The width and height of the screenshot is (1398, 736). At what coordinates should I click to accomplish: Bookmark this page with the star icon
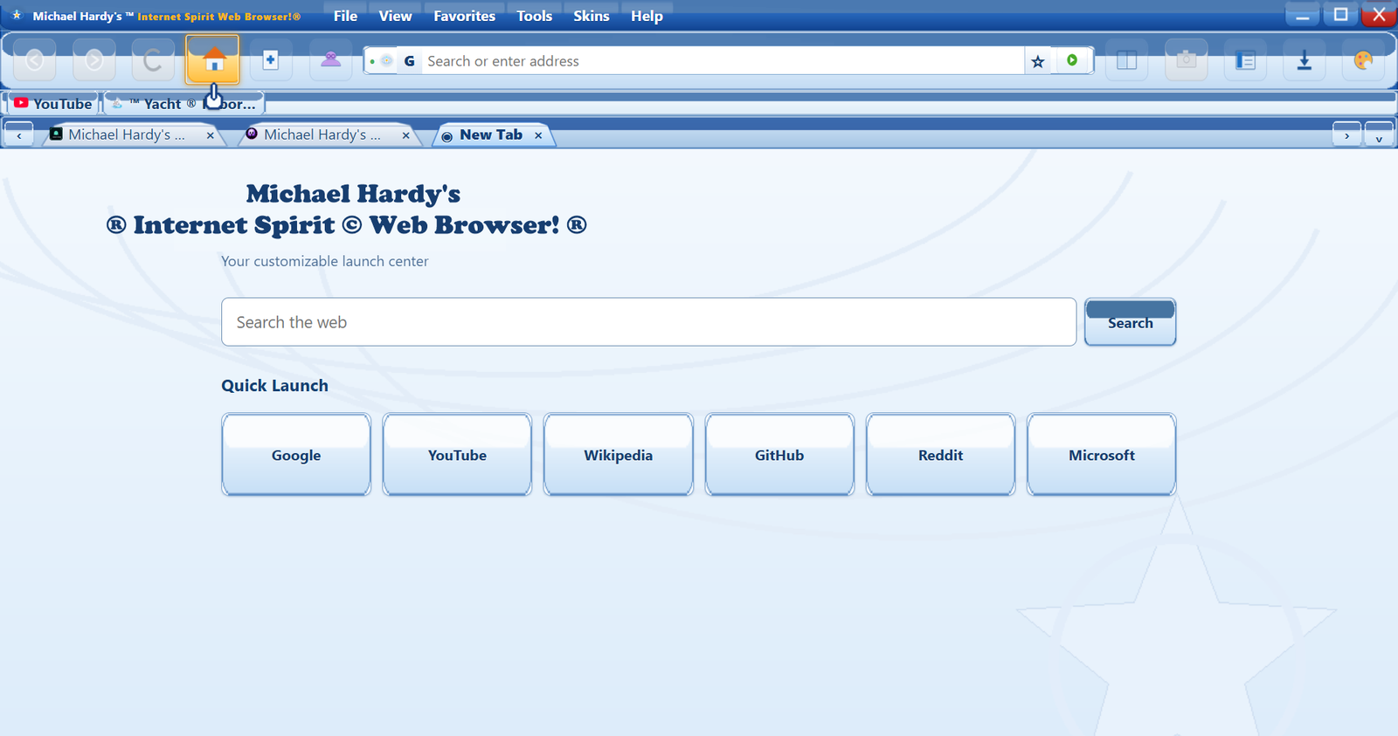[x=1037, y=61]
